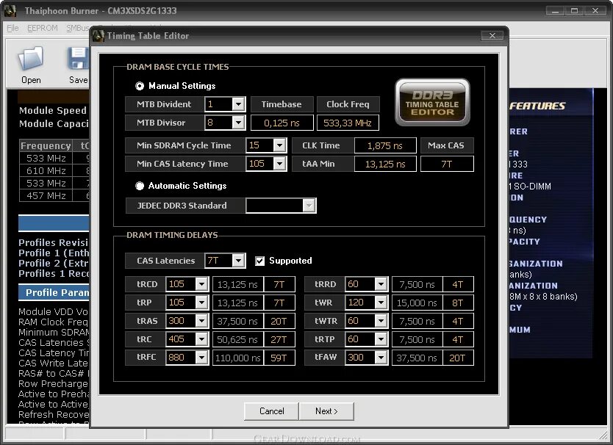Open the tRFC value dropdown

coord(201,357)
